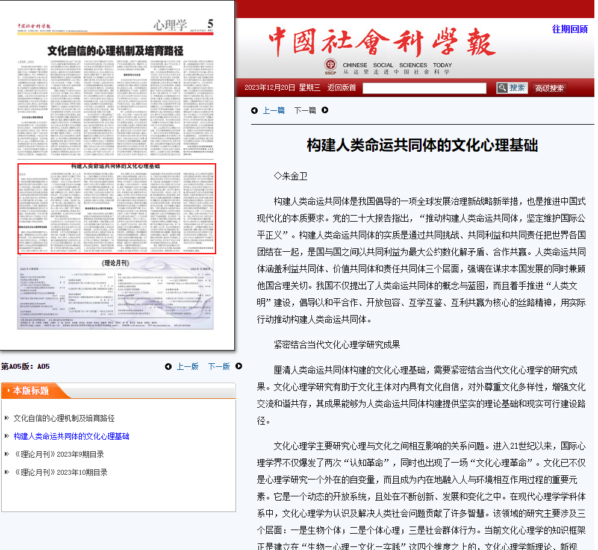Image resolution: width=598 pixels, height=550 pixels.
Task: Click right arrow icon beside 下一篇
Action: pyautogui.click(x=325, y=110)
